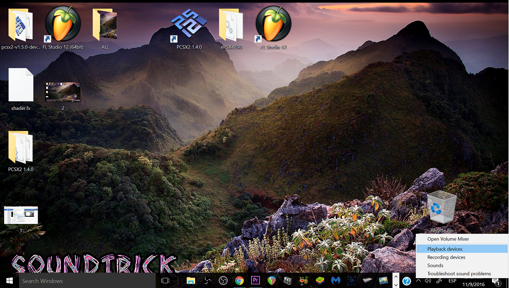Open BlueStacks from the taskbar

point(319,281)
